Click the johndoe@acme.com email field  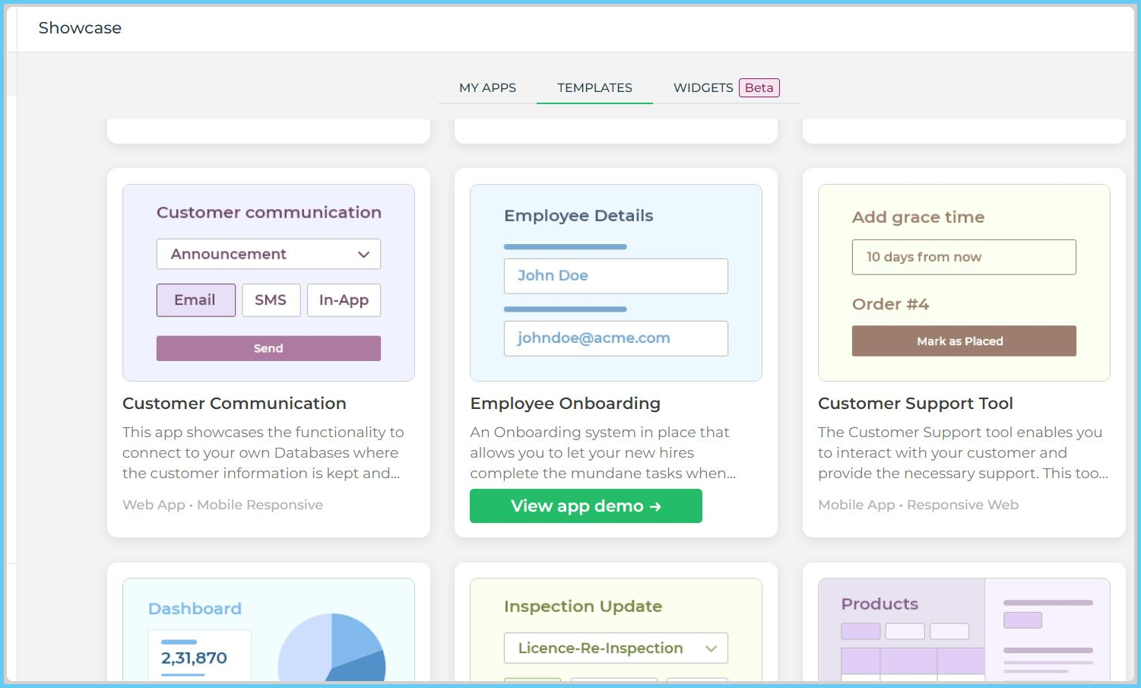coord(615,338)
